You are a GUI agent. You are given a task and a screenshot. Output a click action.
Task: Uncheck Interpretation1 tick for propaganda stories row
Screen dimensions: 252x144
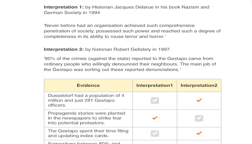155,118
